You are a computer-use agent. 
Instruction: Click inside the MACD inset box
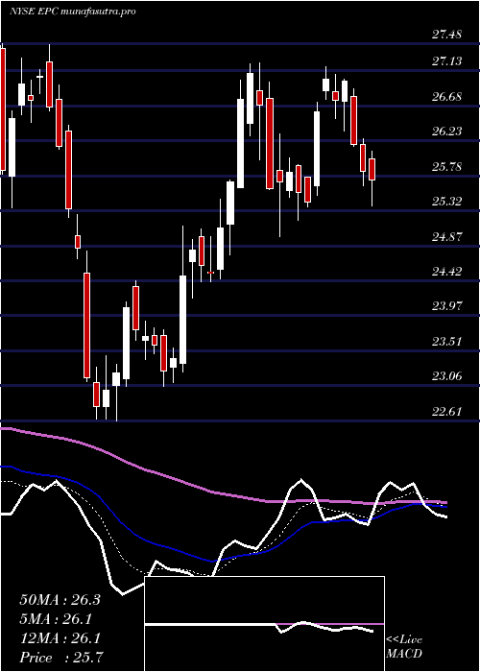(x=264, y=624)
